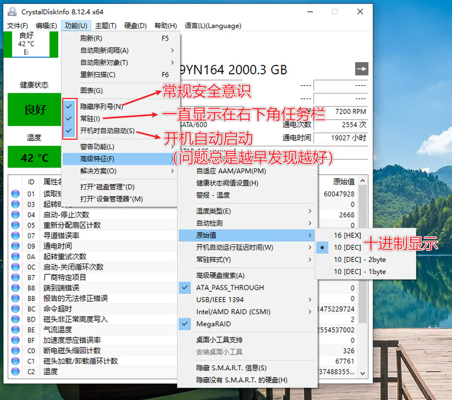Image resolution: width=452 pixels, height=400 pixels.
Task: Open 健康状态阈值设置(H) settings
Action: [x=247, y=183]
